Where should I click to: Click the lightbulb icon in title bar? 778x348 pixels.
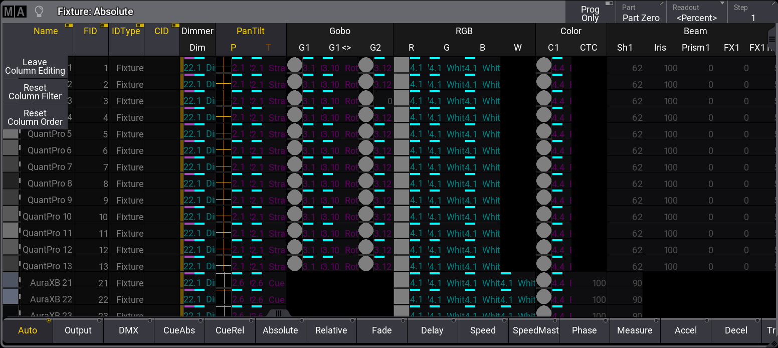point(39,12)
